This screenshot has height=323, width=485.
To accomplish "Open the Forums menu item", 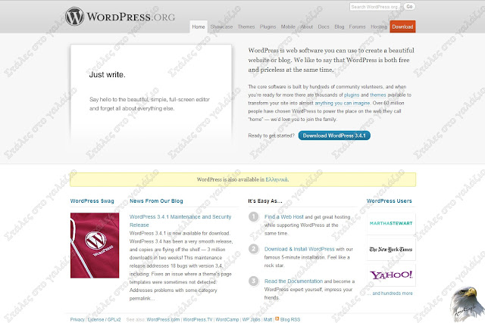I will tap(357, 27).
